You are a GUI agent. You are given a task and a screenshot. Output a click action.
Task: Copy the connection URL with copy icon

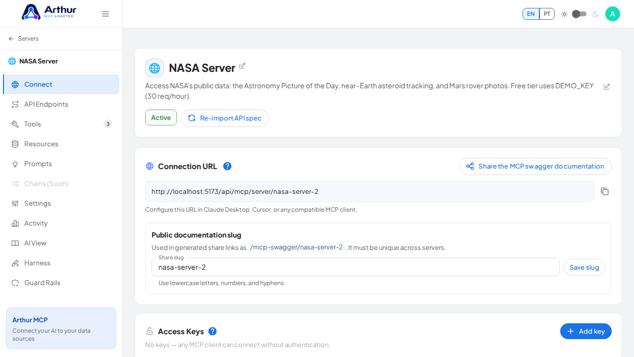coord(605,191)
